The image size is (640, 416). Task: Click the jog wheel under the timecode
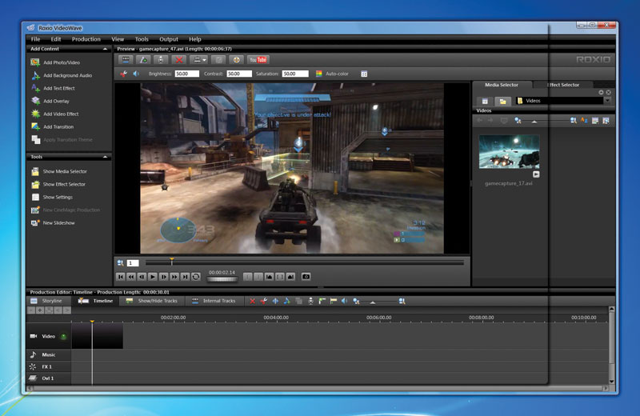[222, 280]
